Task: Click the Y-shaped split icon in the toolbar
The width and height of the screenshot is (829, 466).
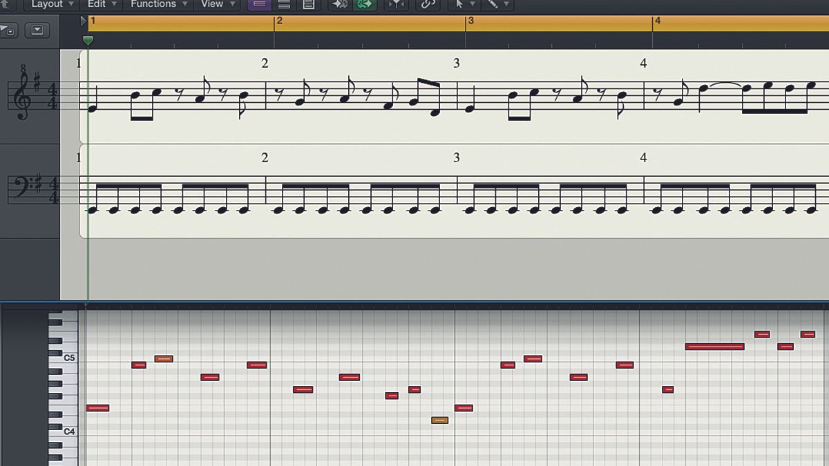Action: point(396,6)
